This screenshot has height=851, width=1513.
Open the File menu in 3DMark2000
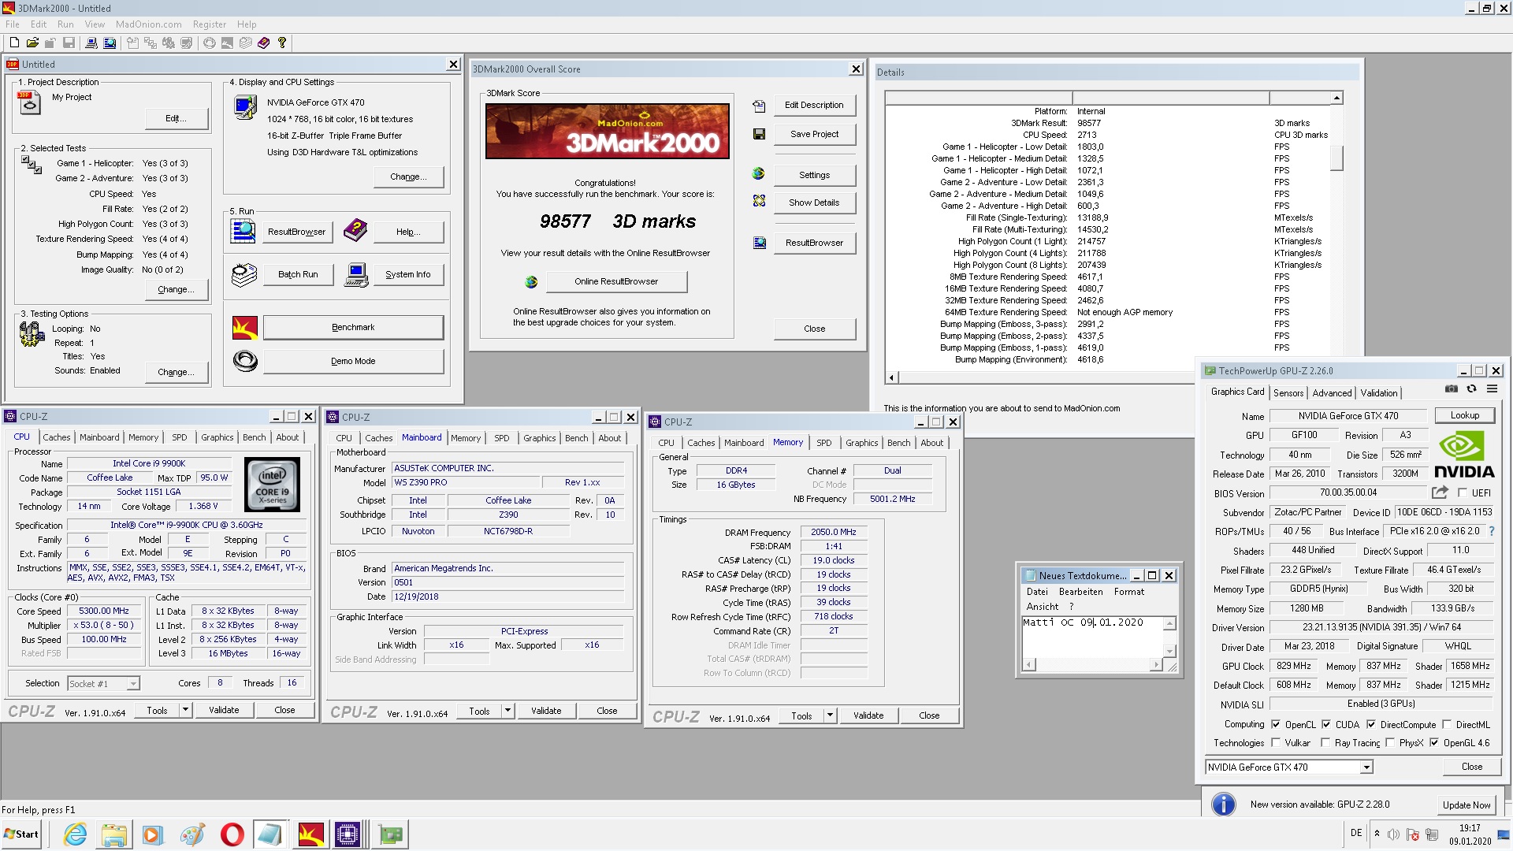coord(13,24)
